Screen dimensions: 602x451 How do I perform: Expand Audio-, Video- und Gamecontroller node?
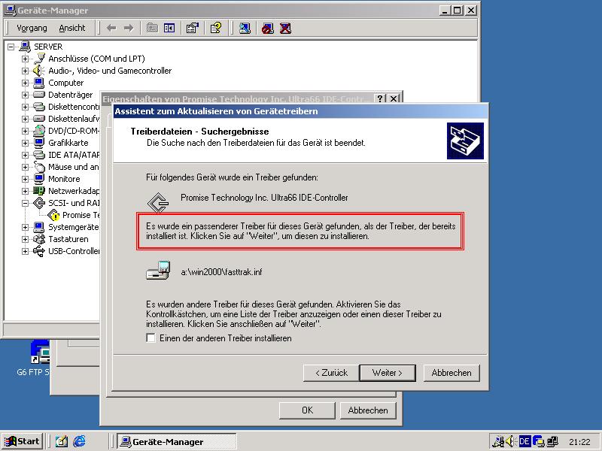pos(25,71)
